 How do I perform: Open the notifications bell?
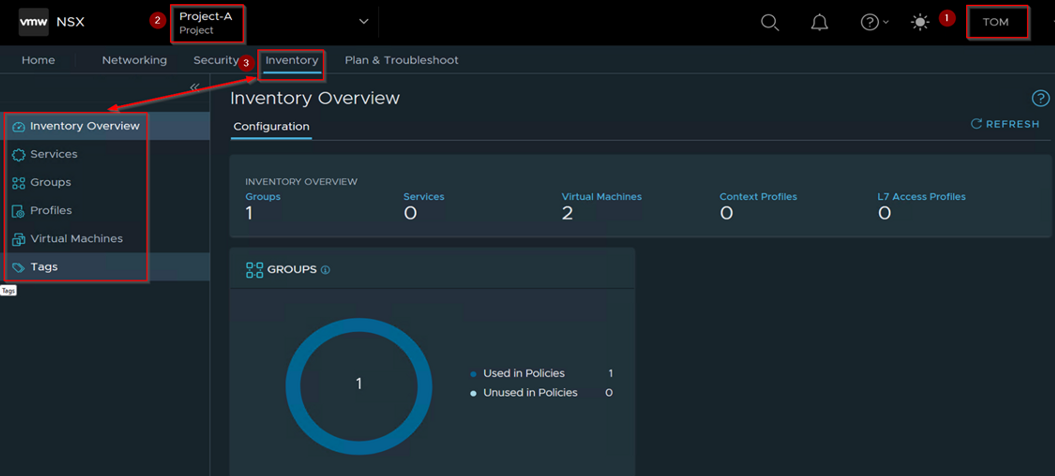(819, 22)
